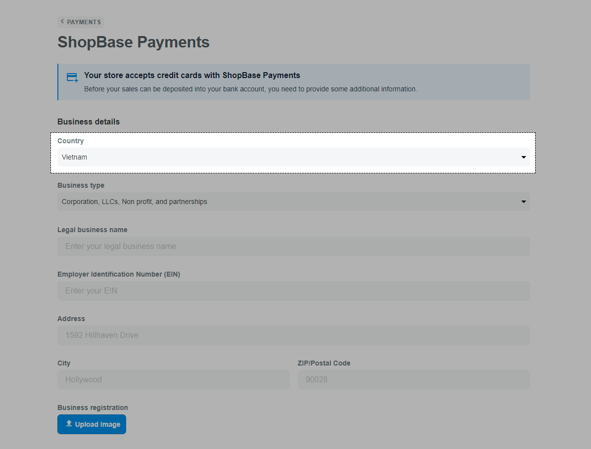Image resolution: width=591 pixels, height=449 pixels.
Task: Click the Address input field
Action: (x=293, y=335)
